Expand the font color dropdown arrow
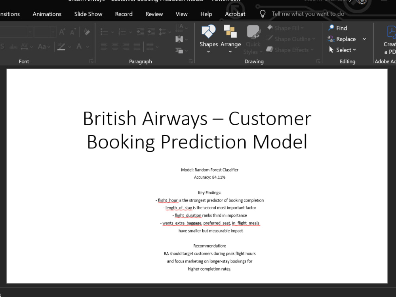This screenshot has width=396, height=297. tap(88, 47)
